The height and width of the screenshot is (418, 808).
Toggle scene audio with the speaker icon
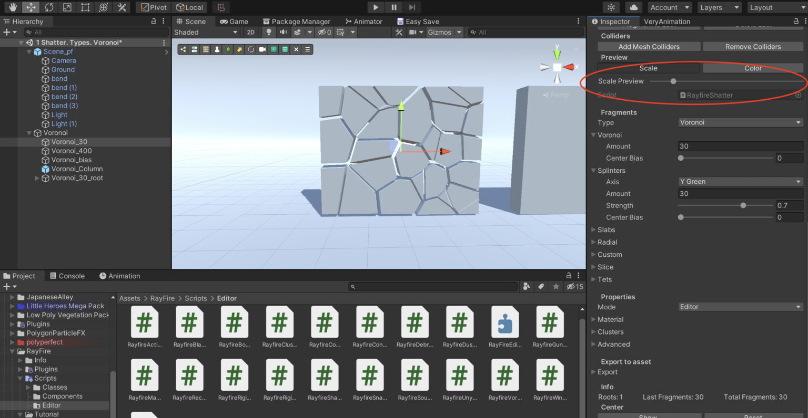[x=283, y=32]
